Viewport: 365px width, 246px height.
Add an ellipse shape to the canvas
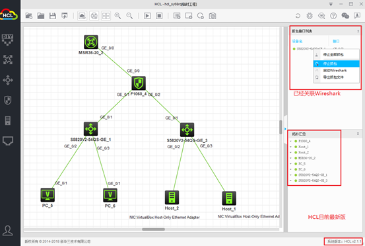(x=201, y=16)
